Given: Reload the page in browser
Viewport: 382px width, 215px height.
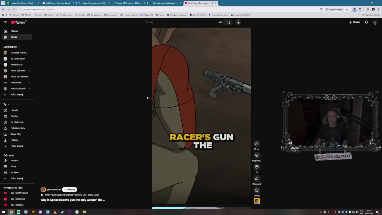Looking at the screenshot, I should pyautogui.click(x=14, y=9).
